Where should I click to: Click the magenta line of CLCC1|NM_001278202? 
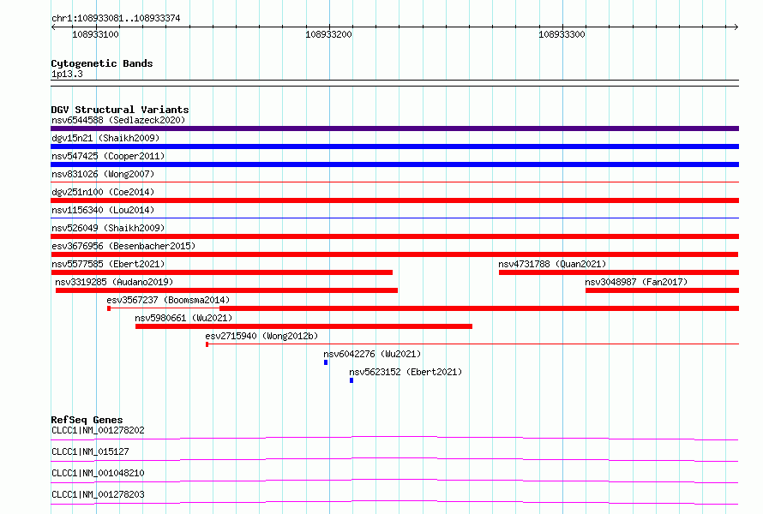pos(394,438)
